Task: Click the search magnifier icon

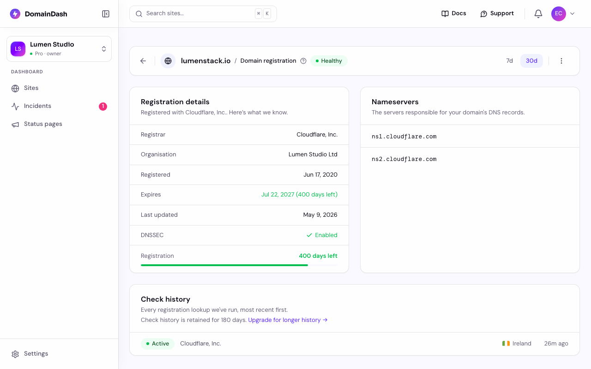Action: (139, 14)
